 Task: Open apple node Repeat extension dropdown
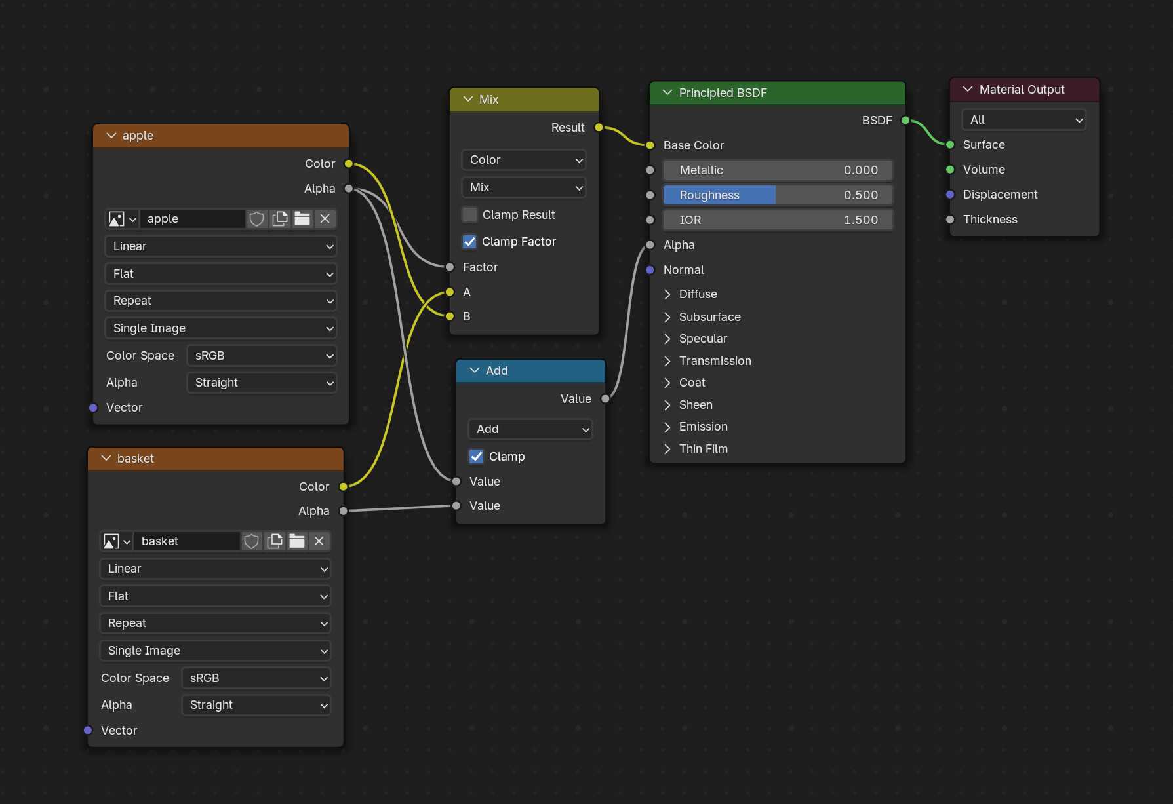[x=221, y=301]
